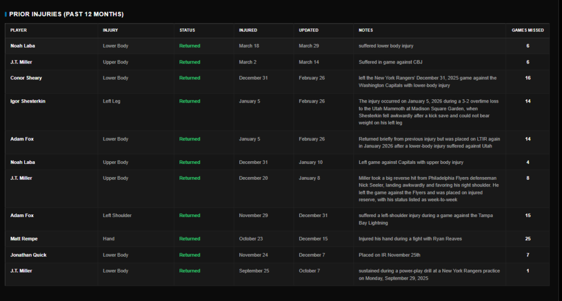Click the September 25 injured date

tap(254, 271)
